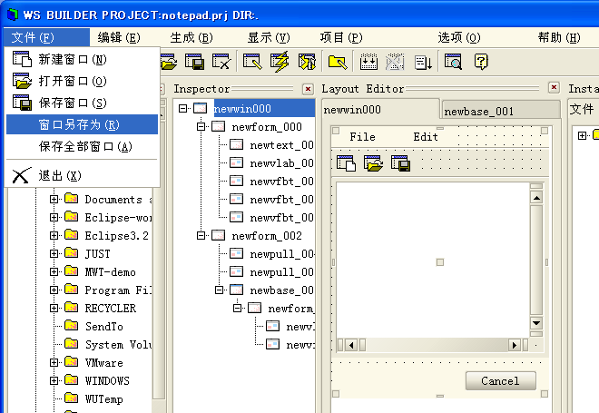Close the Inspector panel with red X

pos(308,89)
